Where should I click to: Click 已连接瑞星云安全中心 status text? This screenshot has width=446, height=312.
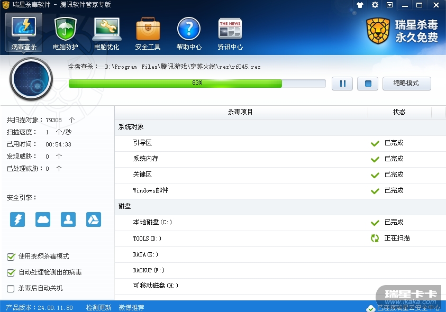(408, 308)
